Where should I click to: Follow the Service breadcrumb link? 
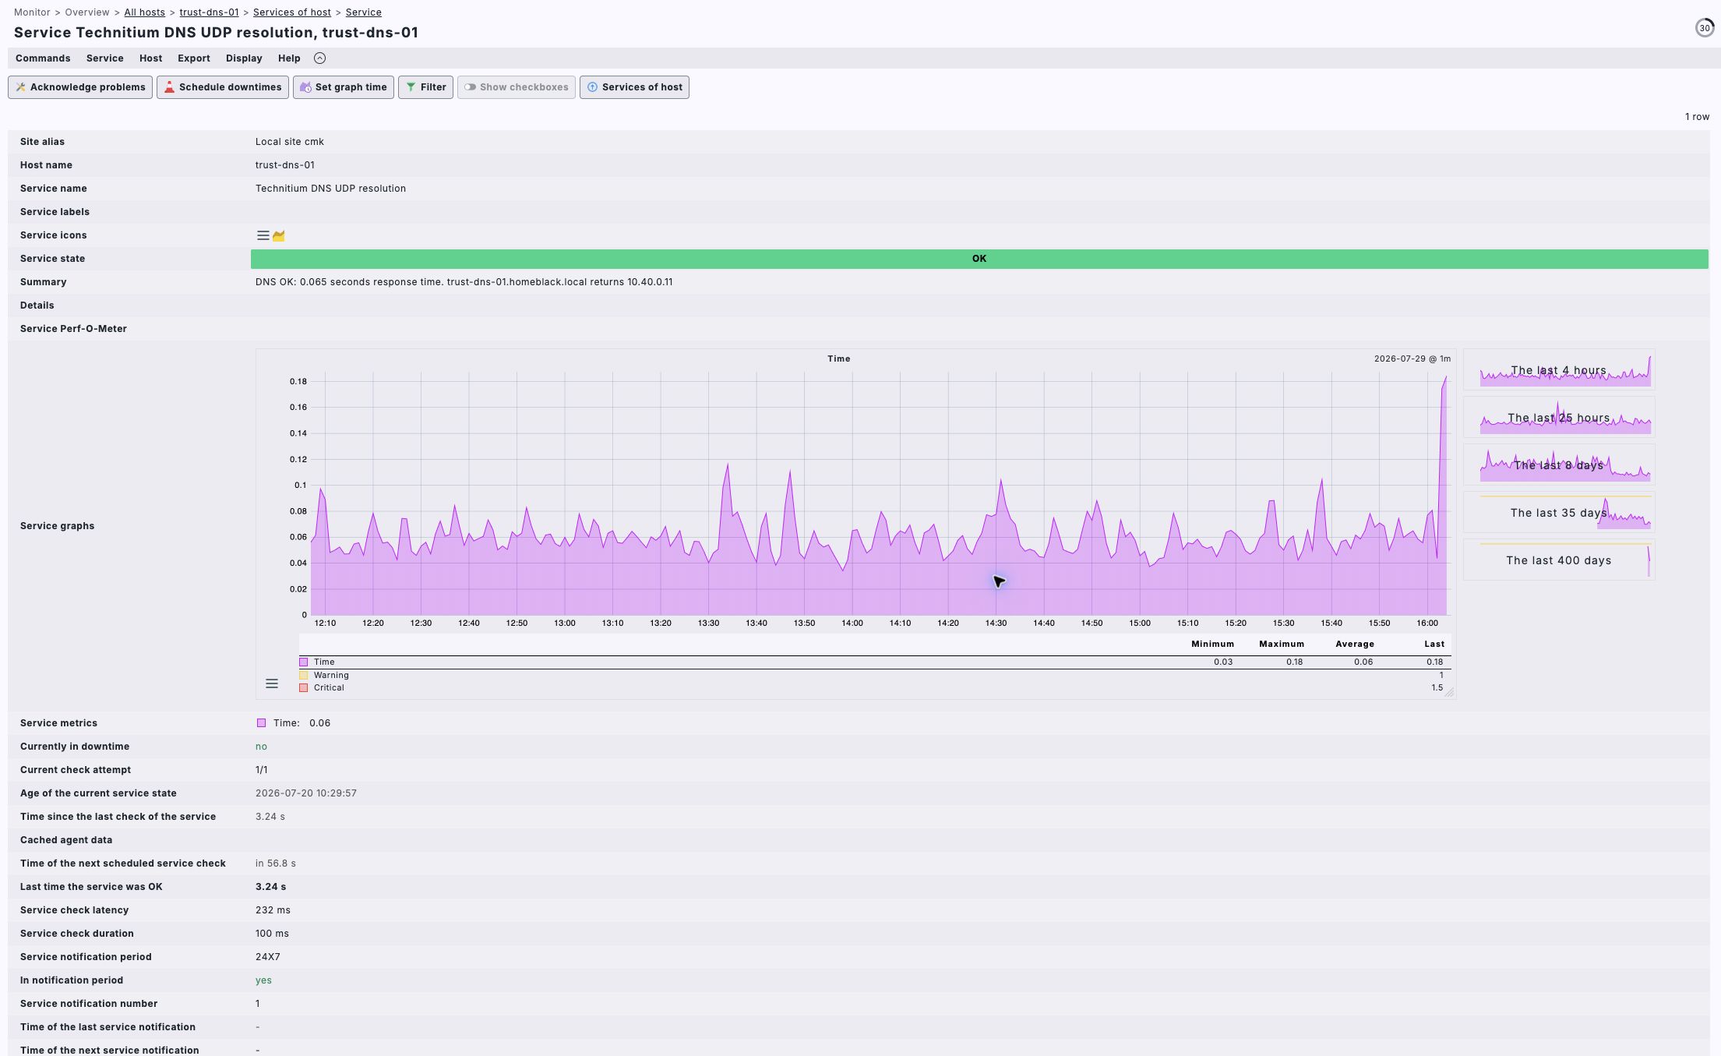pyautogui.click(x=364, y=12)
